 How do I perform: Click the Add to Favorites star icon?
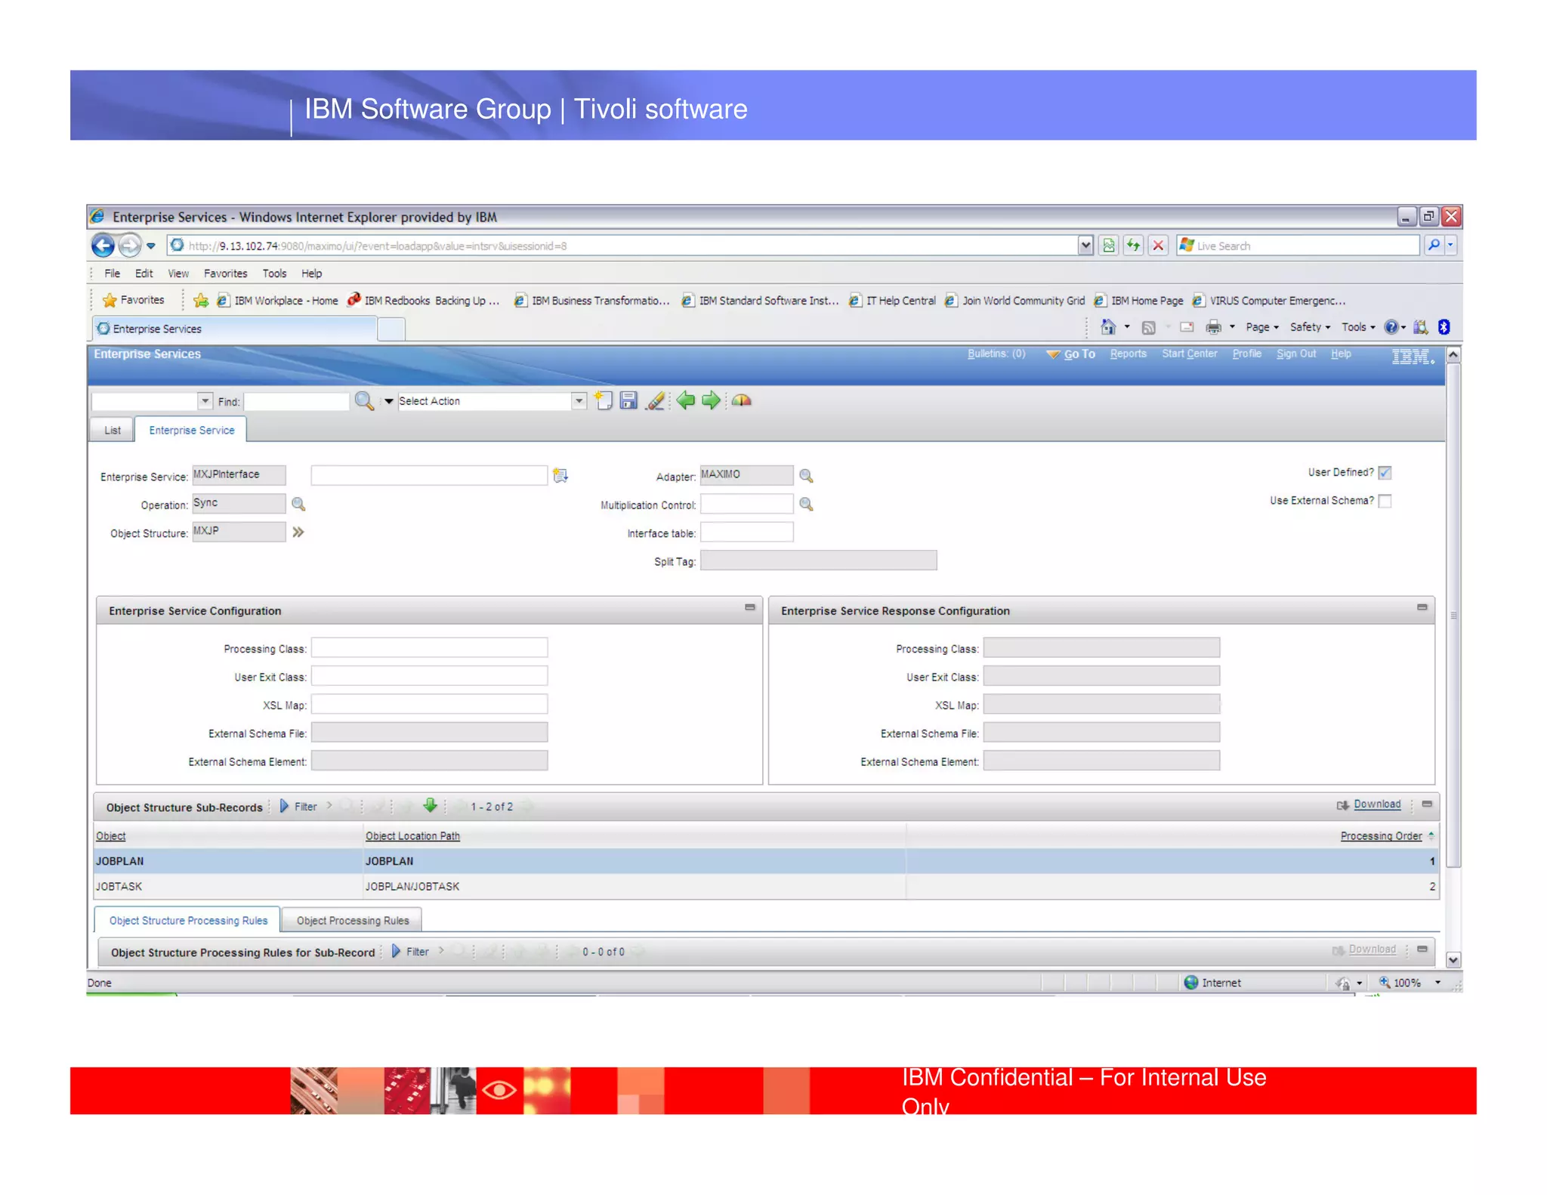200,301
